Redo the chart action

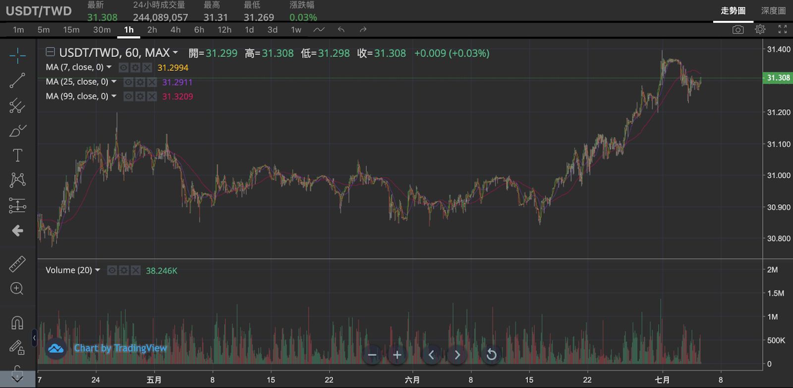363,30
